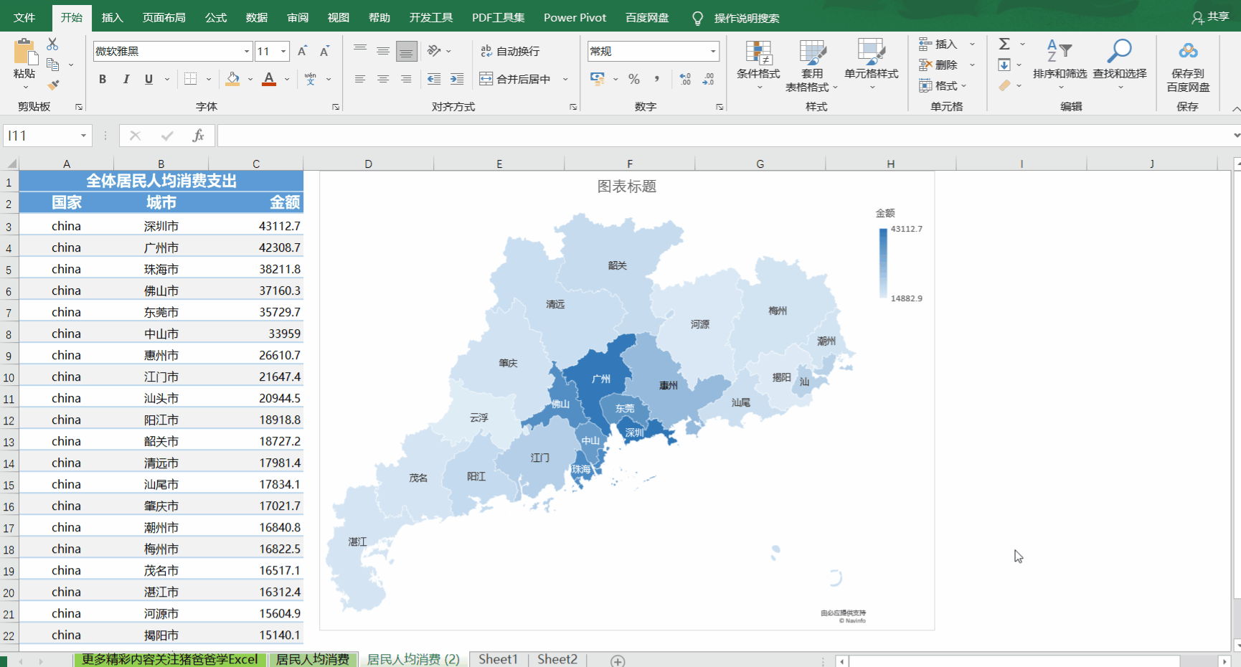Apply the percent style format
The width and height of the screenshot is (1241, 667).
click(x=634, y=80)
